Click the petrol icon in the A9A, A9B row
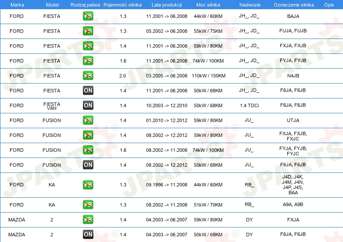Viewport: 343px width, 242px height. tap(88, 205)
